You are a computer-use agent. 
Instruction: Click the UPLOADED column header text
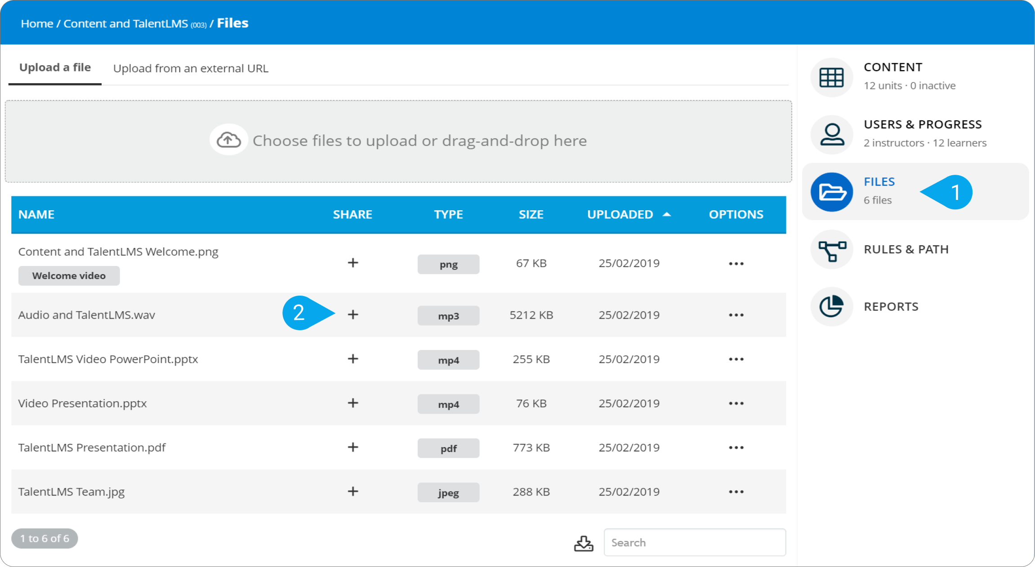(620, 215)
